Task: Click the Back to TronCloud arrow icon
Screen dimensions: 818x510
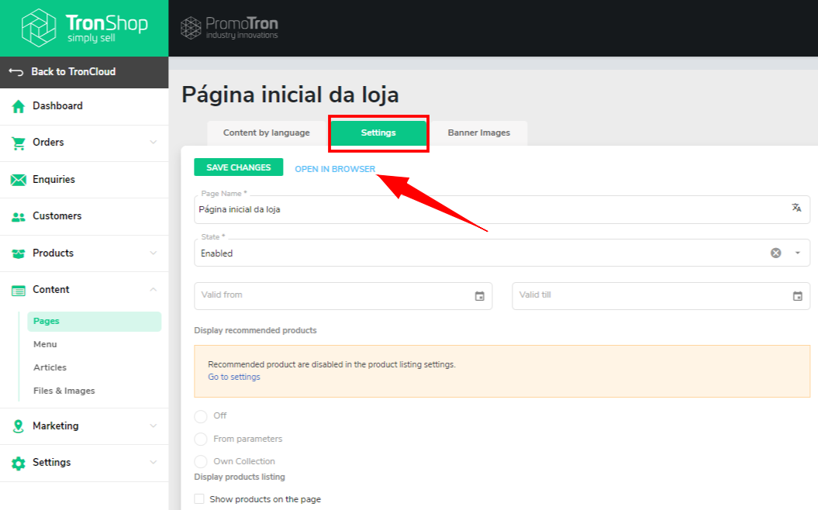Action: point(16,72)
